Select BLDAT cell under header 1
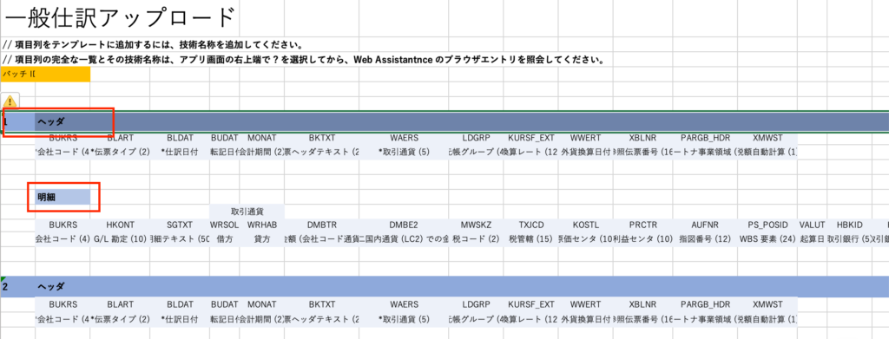The image size is (889, 339). coord(180,138)
